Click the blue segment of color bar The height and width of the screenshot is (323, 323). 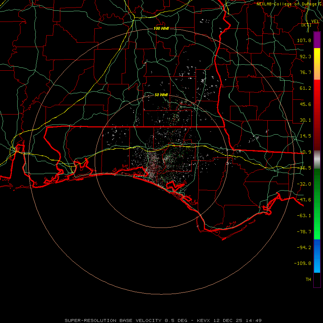pos(317,256)
